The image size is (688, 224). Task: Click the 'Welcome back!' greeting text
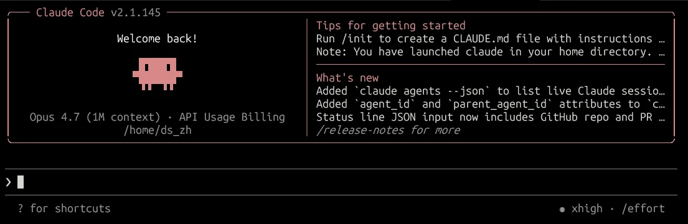tap(157, 39)
